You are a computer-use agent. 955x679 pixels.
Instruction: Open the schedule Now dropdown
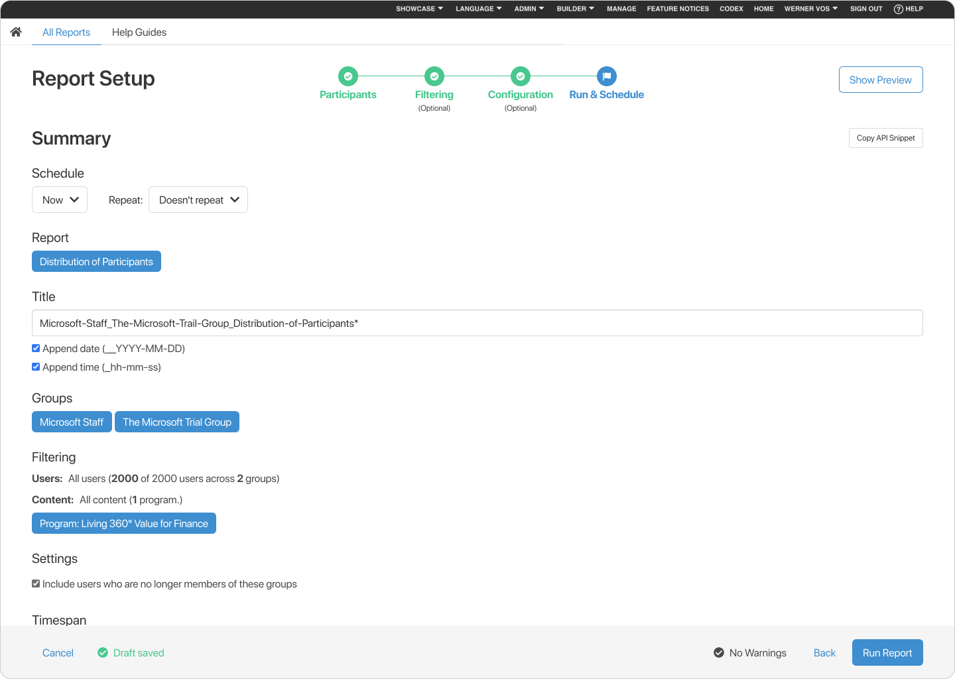[59, 200]
